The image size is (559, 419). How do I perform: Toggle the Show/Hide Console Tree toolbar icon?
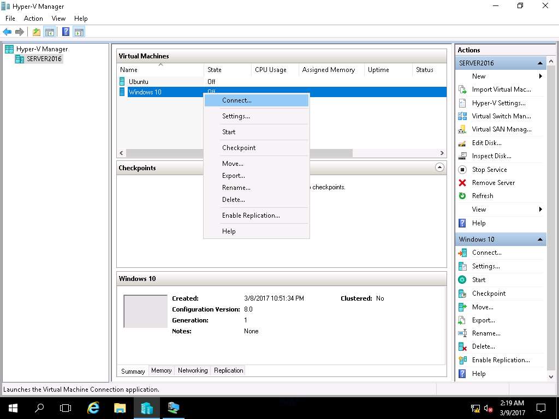(50, 32)
